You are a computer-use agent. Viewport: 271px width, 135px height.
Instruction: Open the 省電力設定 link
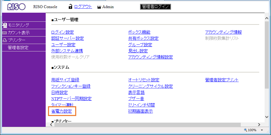coord(62,111)
